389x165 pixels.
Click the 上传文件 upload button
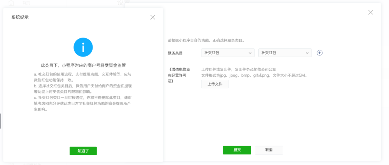pyautogui.click(x=215, y=84)
